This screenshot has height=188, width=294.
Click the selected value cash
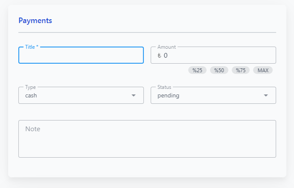tap(31, 96)
